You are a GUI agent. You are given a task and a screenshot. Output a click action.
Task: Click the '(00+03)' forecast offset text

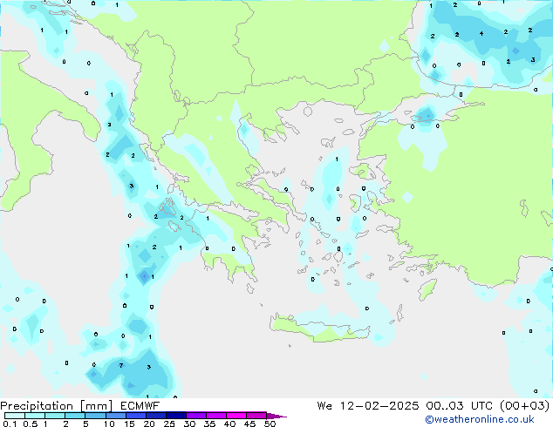pos(524,406)
